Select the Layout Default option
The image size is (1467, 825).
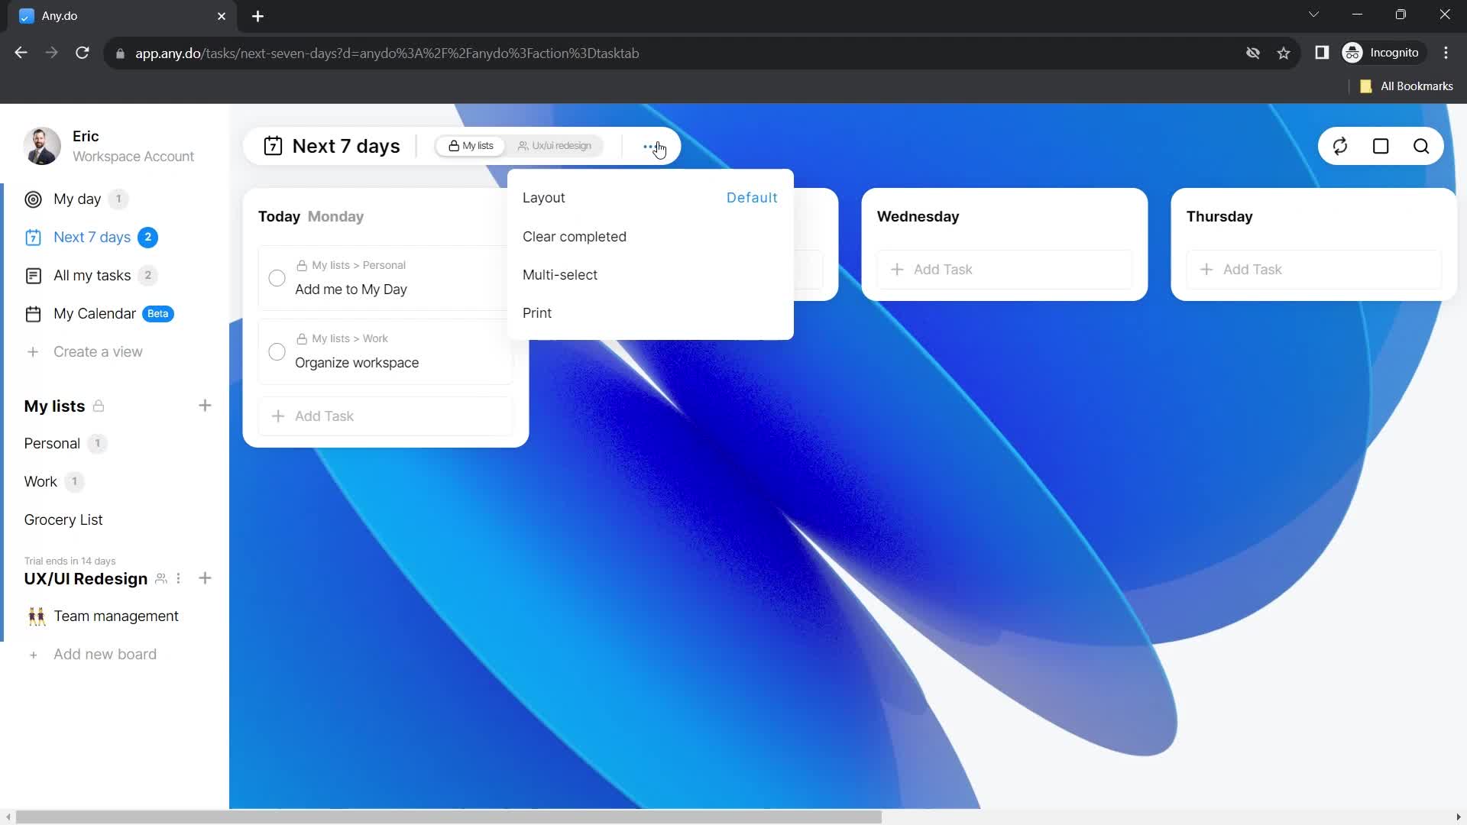pyautogui.click(x=753, y=197)
